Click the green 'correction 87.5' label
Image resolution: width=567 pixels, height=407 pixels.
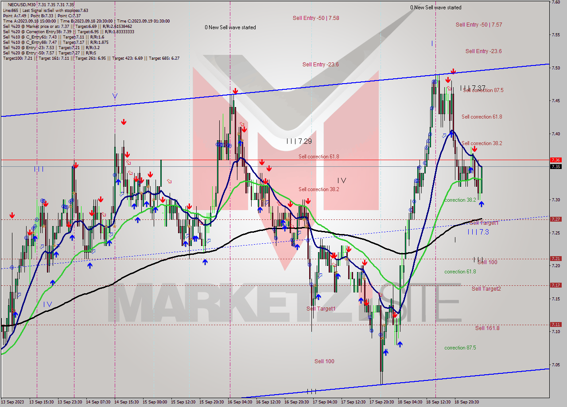[460, 348]
